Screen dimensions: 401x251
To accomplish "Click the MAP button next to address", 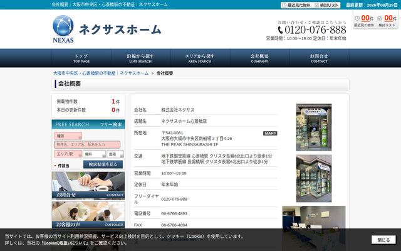I will point(270,133).
